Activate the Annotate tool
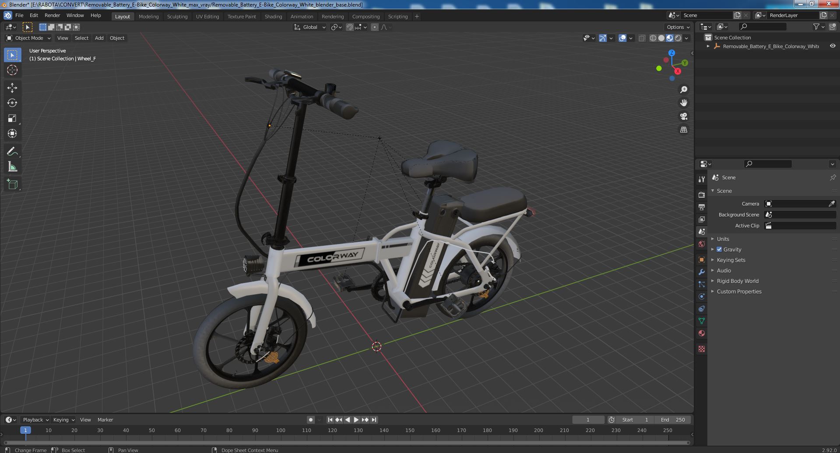Image resolution: width=840 pixels, height=453 pixels. [12, 152]
